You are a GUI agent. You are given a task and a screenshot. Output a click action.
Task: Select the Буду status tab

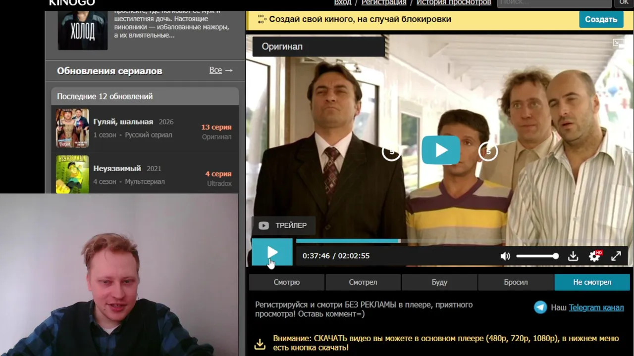click(x=439, y=282)
